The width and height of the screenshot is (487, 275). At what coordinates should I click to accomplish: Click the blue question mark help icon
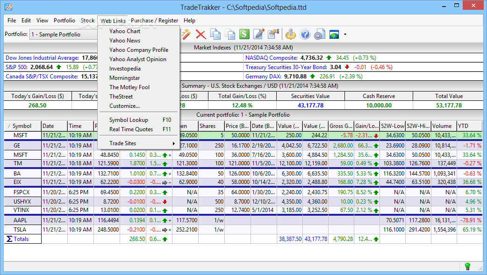305,34
